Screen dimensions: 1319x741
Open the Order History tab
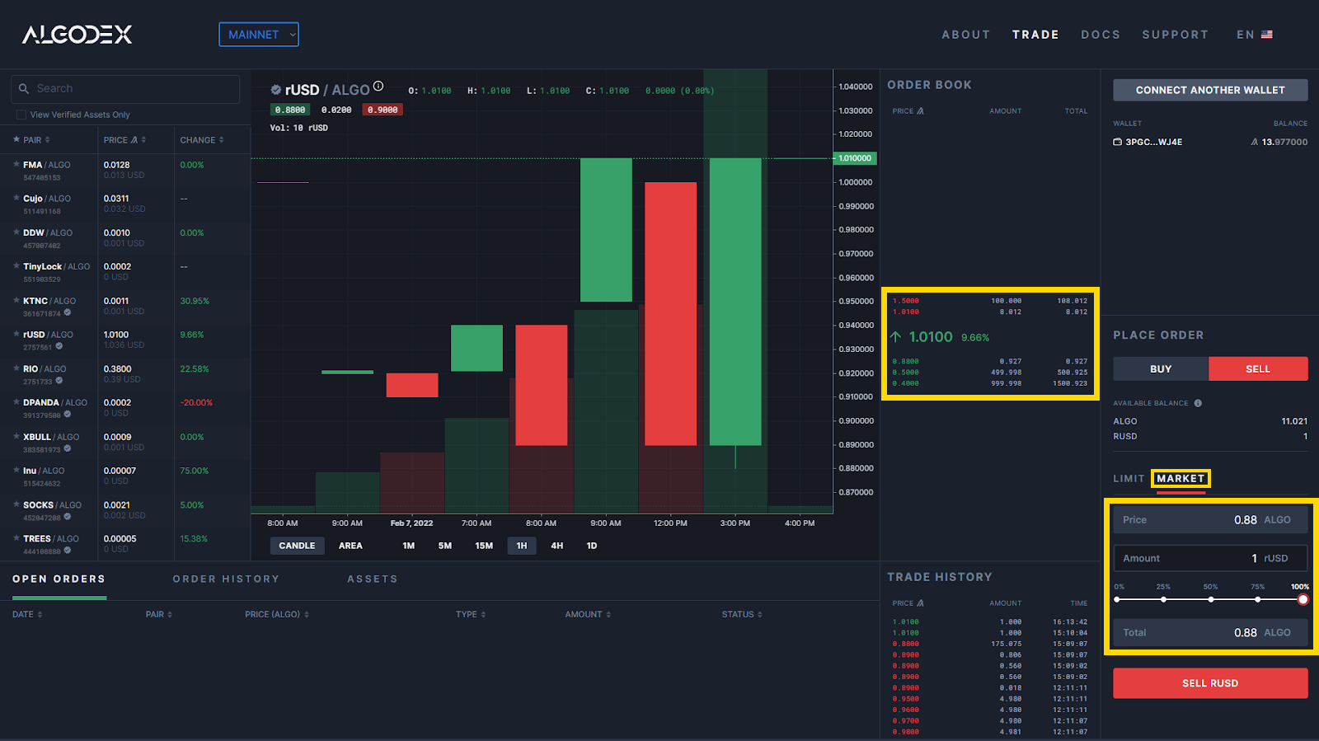(226, 579)
